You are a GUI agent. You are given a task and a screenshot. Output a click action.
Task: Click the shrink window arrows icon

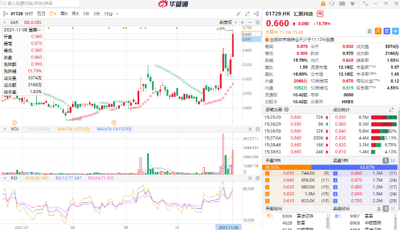tap(365, 4)
